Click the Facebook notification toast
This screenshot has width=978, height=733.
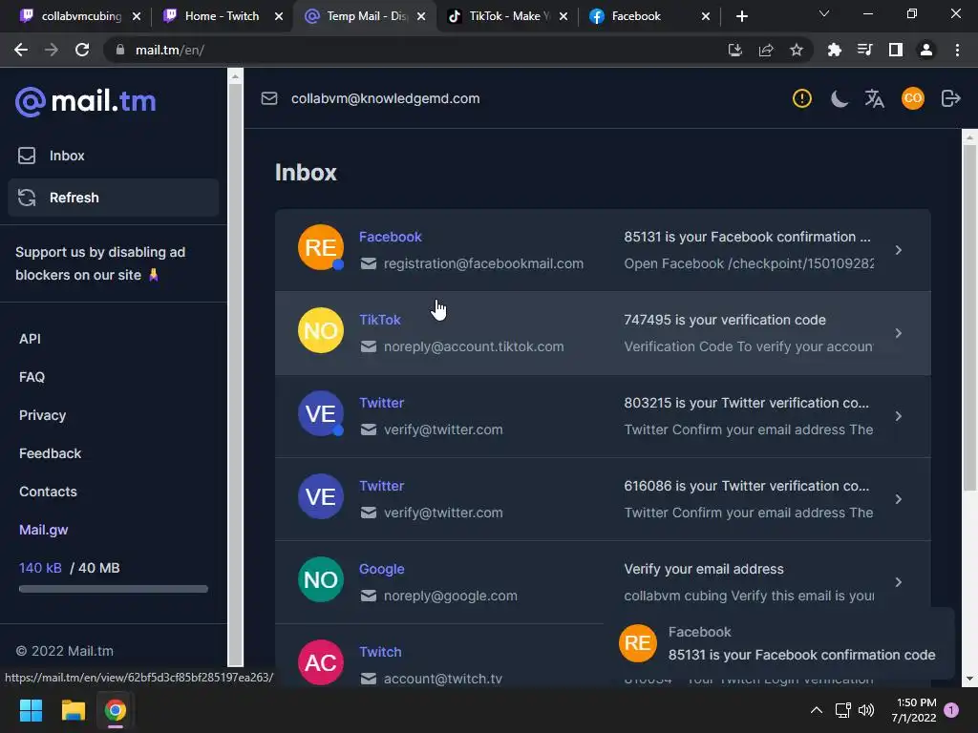(x=778, y=643)
